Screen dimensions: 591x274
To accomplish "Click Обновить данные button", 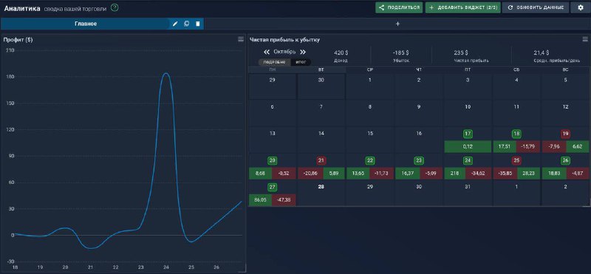I will point(536,7).
